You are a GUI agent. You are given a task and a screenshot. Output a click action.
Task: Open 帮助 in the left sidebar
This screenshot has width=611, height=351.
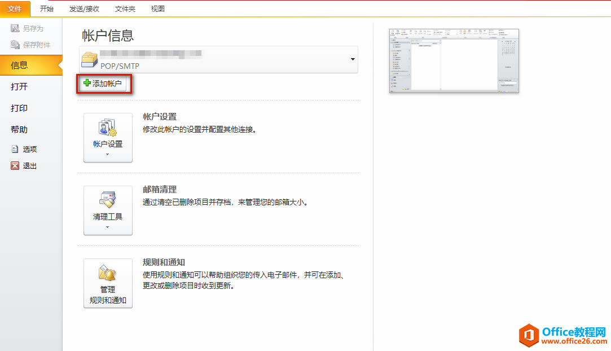pos(19,130)
